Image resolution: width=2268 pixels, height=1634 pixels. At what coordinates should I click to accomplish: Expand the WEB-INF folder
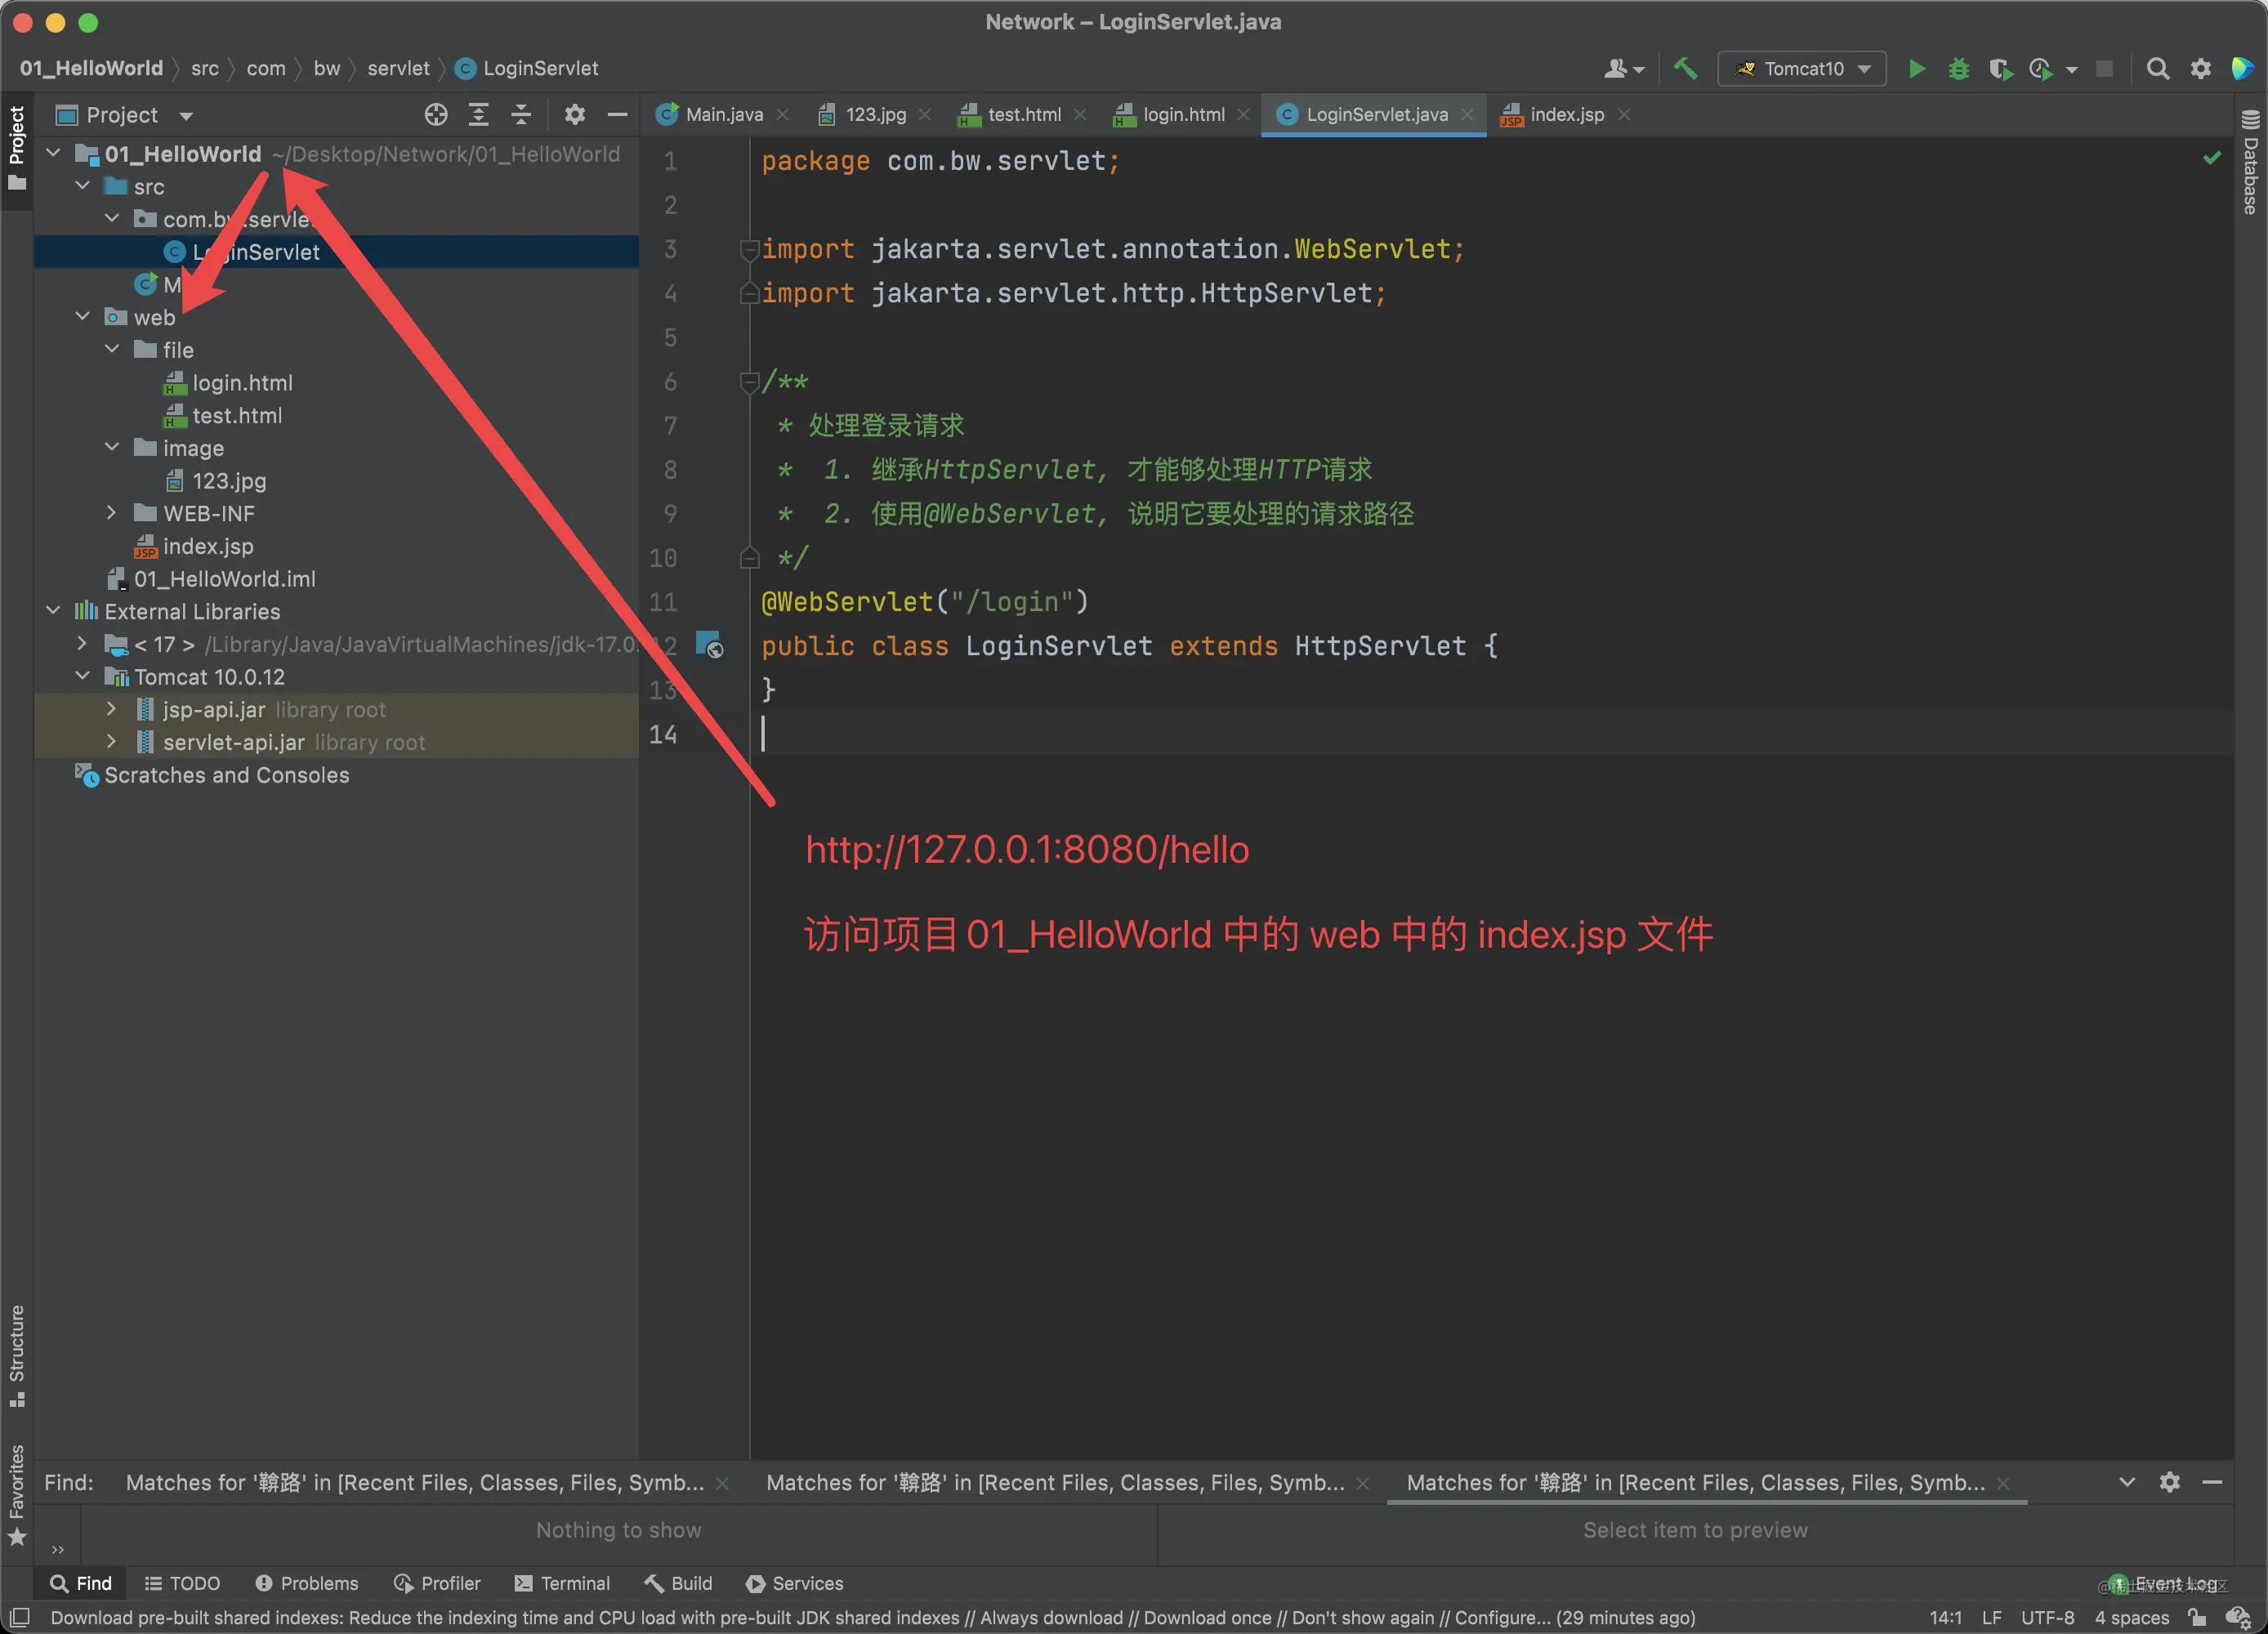pyautogui.click(x=112, y=512)
